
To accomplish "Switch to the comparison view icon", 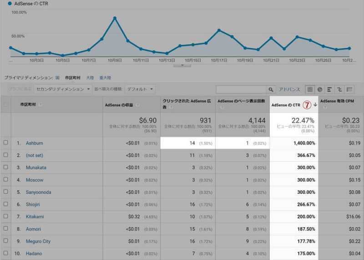I will point(339,89).
